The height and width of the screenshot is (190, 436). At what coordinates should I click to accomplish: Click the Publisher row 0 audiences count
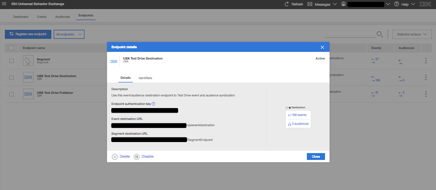[403, 92]
